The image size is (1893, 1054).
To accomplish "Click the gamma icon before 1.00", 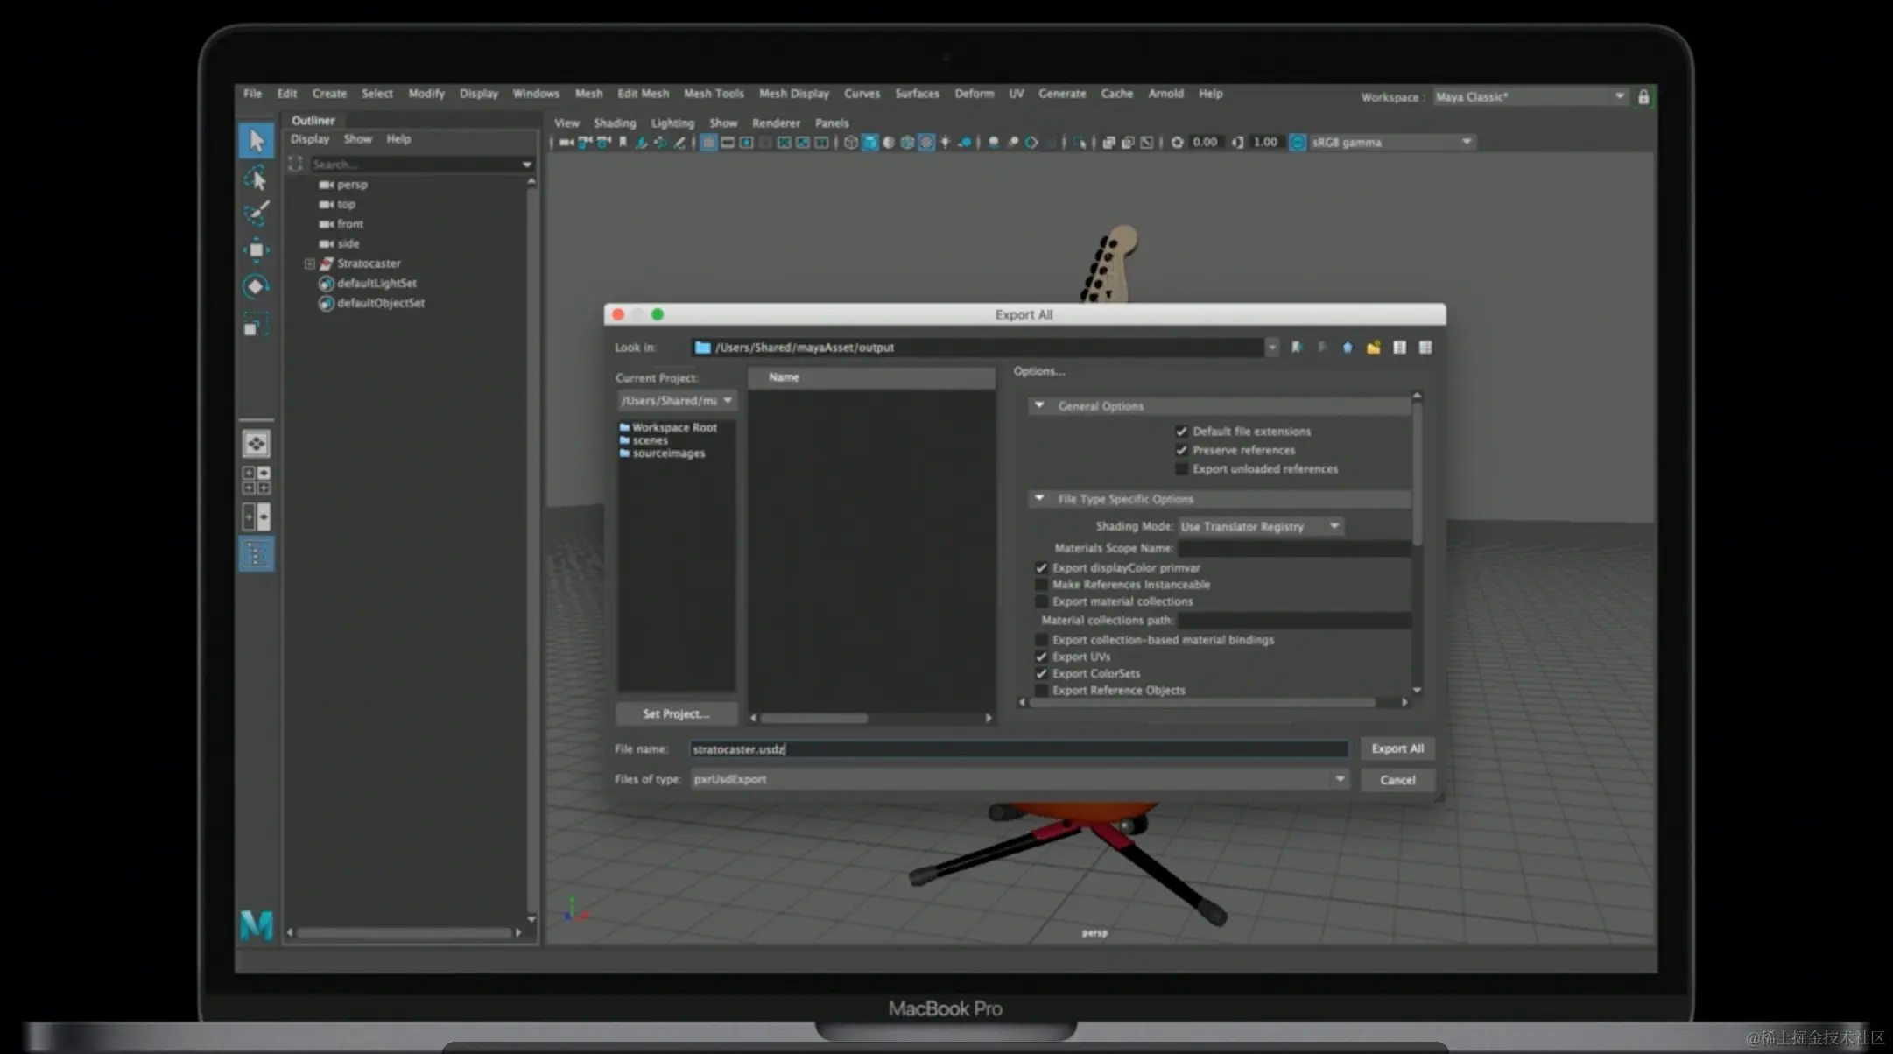I will tap(1237, 142).
